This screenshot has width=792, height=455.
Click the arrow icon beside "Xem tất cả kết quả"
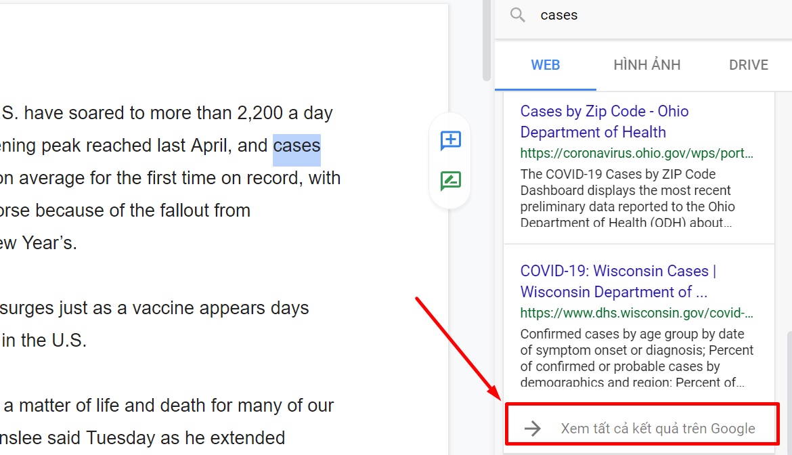pos(532,429)
